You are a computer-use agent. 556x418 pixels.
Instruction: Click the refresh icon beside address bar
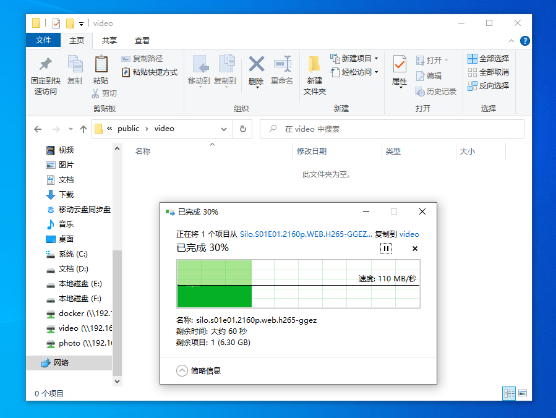coord(243,129)
